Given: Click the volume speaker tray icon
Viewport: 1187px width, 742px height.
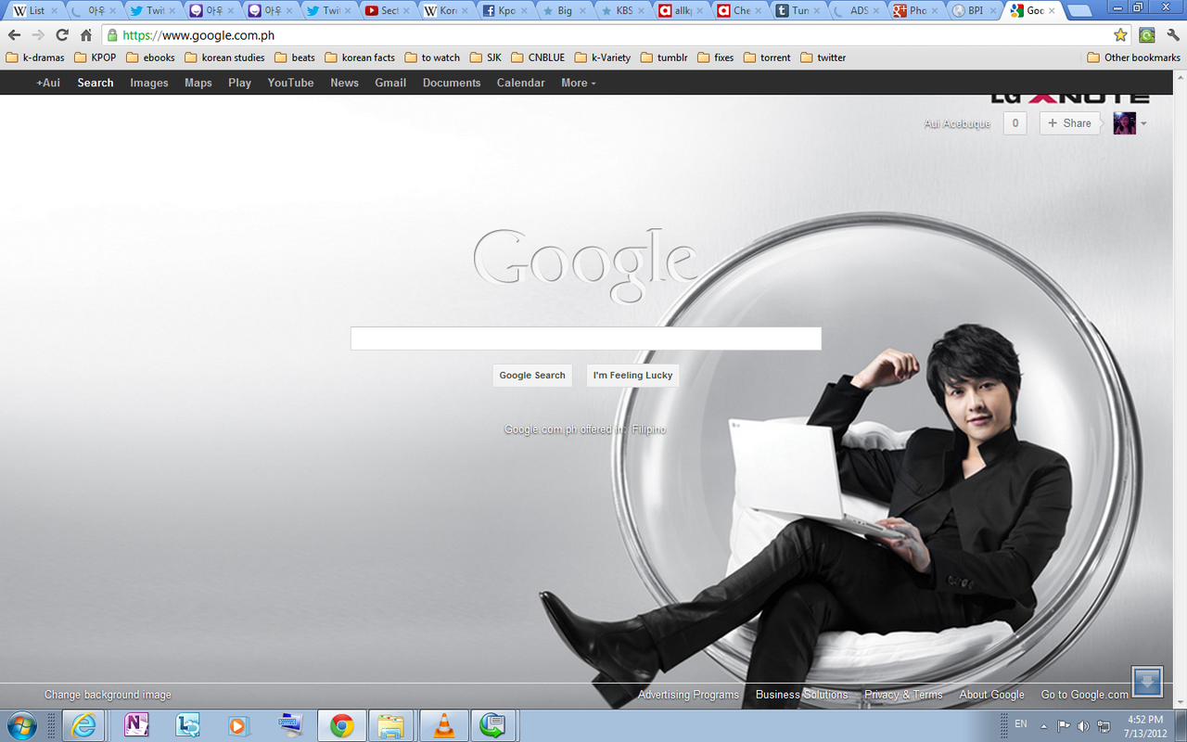Looking at the screenshot, I should pyautogui.click(x=1083, y=725).
